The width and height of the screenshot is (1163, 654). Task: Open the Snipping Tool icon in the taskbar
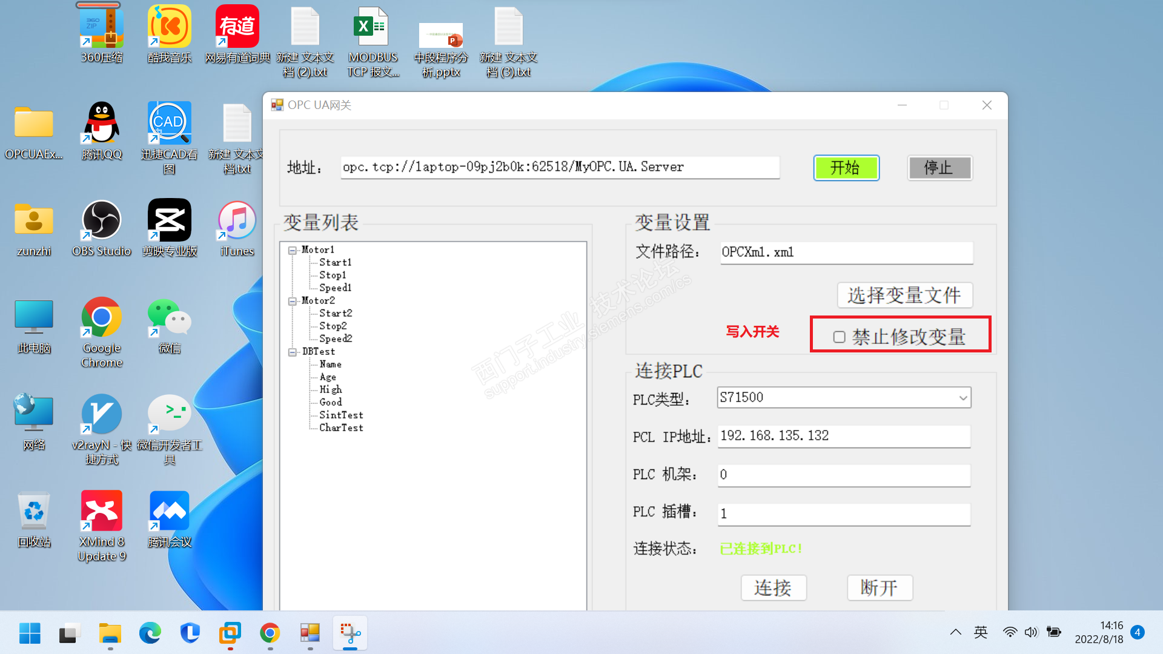(350, 633)
